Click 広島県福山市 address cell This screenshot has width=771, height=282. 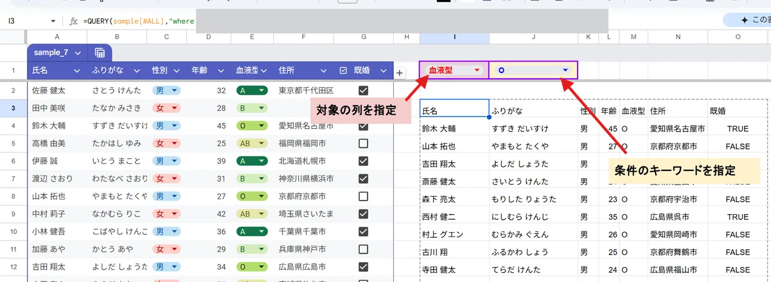[677, 269]
